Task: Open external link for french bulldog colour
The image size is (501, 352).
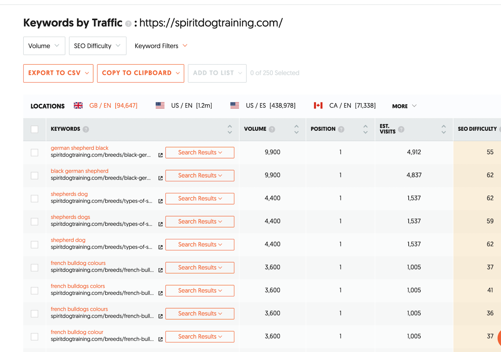Action: pos(161,339)
